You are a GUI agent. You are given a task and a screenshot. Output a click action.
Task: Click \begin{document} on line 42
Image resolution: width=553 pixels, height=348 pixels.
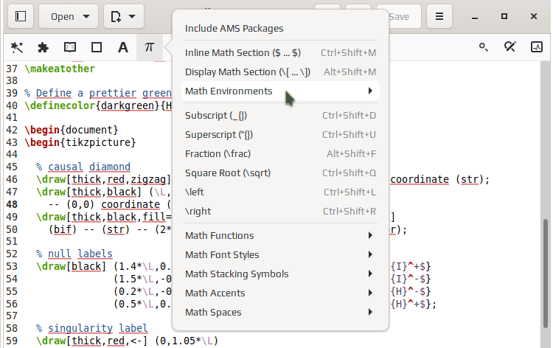(x=72, y=130)
